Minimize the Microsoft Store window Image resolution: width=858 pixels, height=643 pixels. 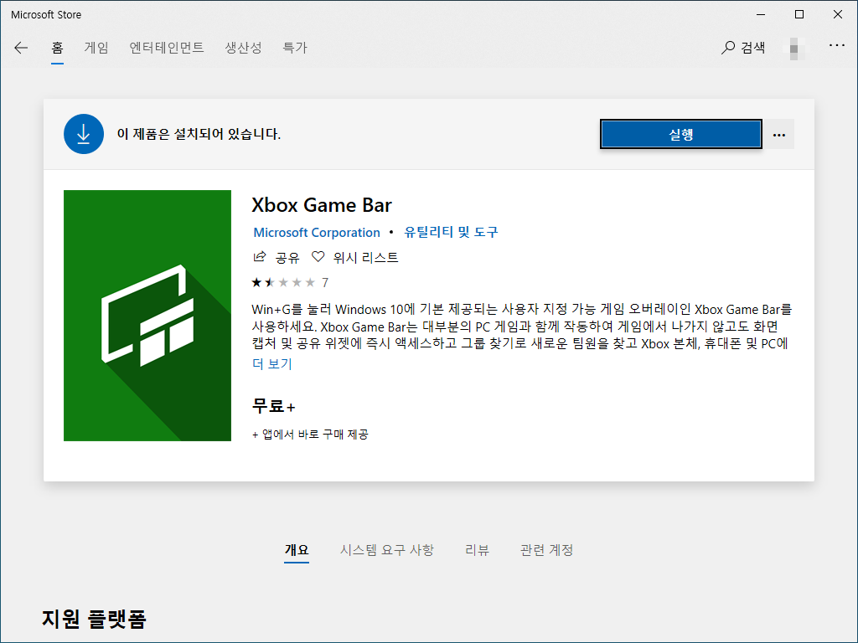coord(761,15)
